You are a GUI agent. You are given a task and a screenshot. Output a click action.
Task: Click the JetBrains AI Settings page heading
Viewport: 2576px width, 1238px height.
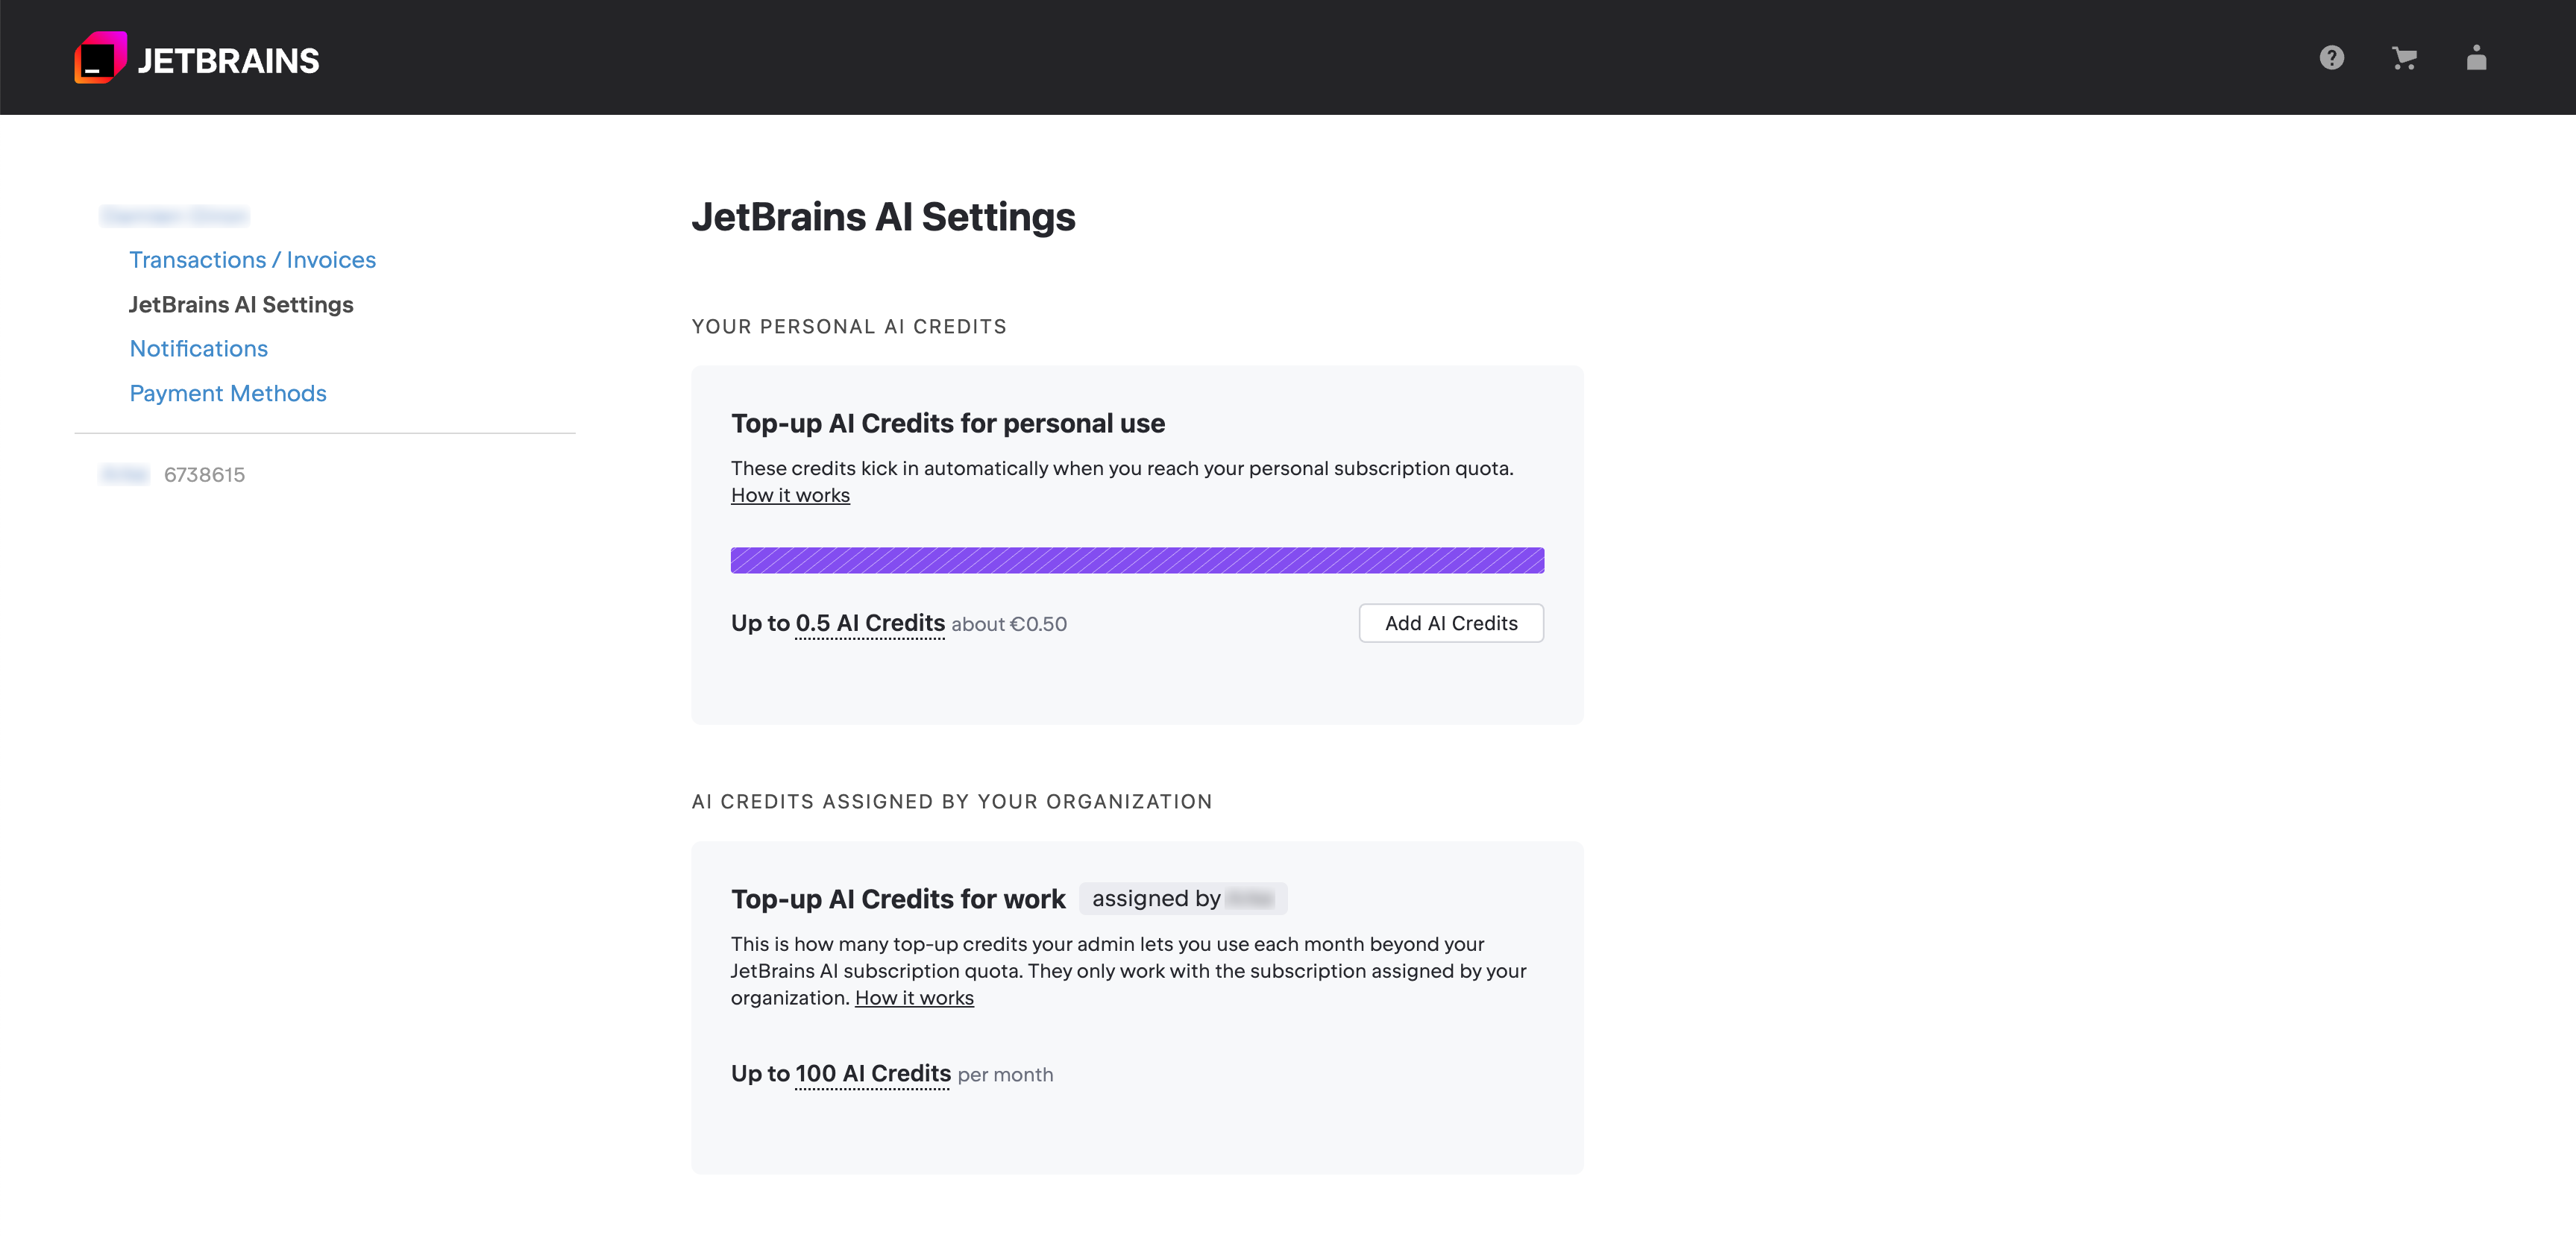pos(883,217)
